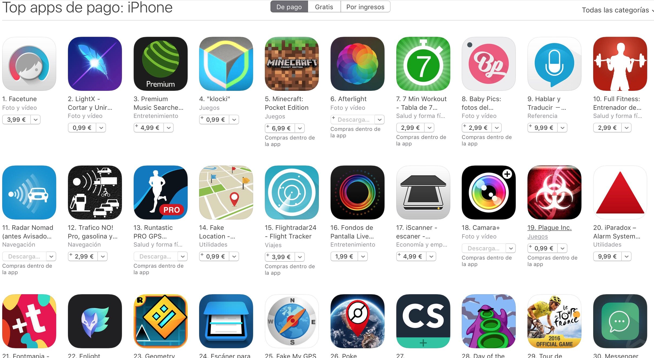Screen dimensions: 654x358
Task: Select the De pago tab
Action: click(x=289, y=7)
